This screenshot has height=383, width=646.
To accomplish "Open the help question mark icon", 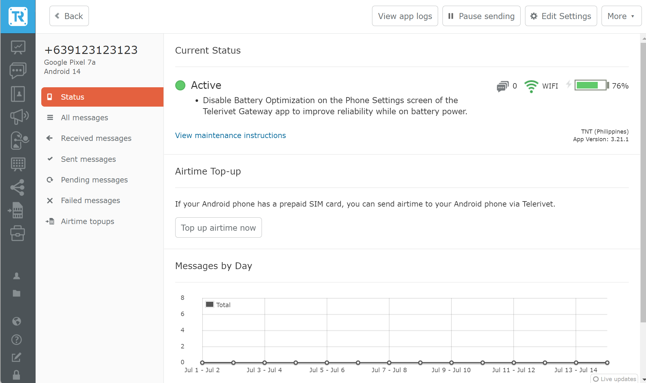I will click(x=17, y=340).
